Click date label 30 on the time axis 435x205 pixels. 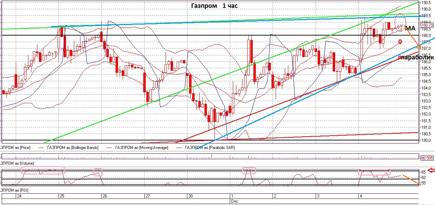point(190,196)
